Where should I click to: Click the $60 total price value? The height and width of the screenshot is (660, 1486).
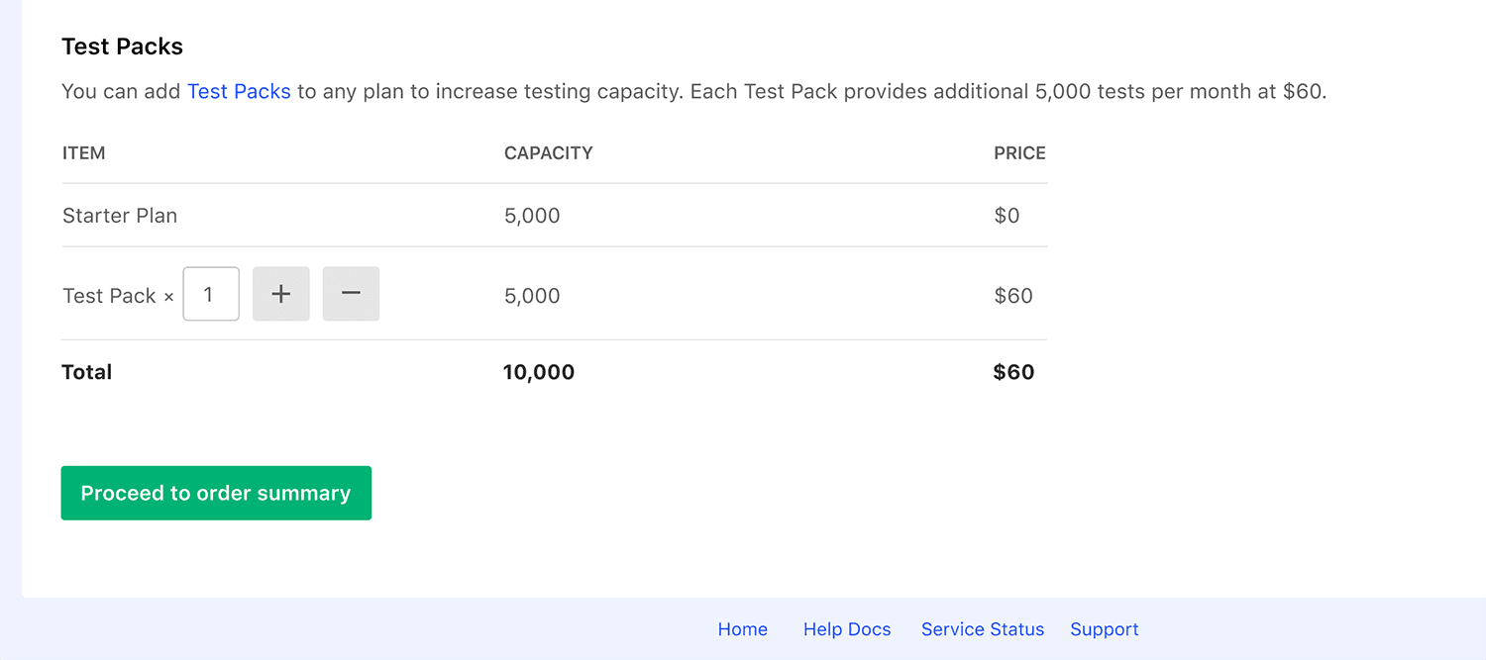click(1012, 371)
